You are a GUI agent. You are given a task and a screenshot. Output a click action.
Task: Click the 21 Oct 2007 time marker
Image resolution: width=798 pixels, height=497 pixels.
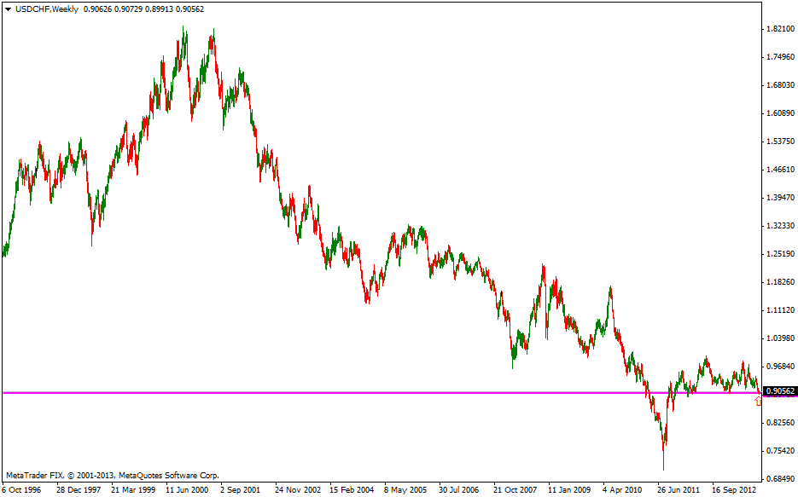(x=515, y=490)
